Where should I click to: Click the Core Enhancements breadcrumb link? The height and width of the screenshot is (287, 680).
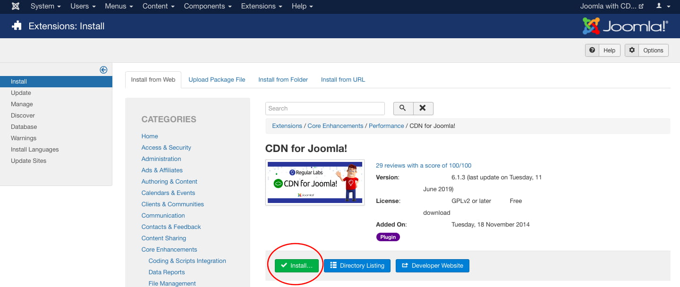(335, 126)
